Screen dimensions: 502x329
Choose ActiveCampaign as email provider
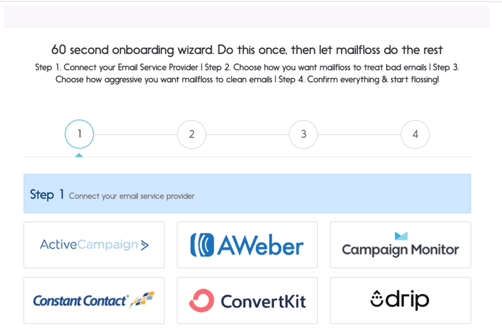tap(88, 245)
